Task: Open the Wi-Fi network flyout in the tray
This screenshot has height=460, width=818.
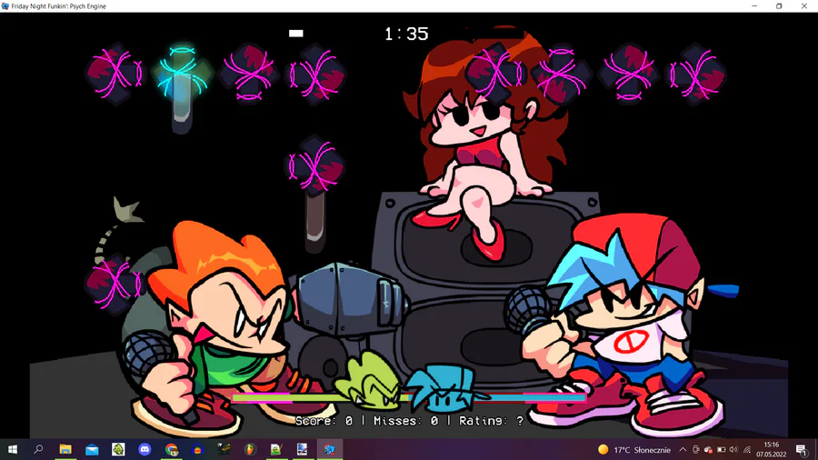Action: [x=747, y=450]
